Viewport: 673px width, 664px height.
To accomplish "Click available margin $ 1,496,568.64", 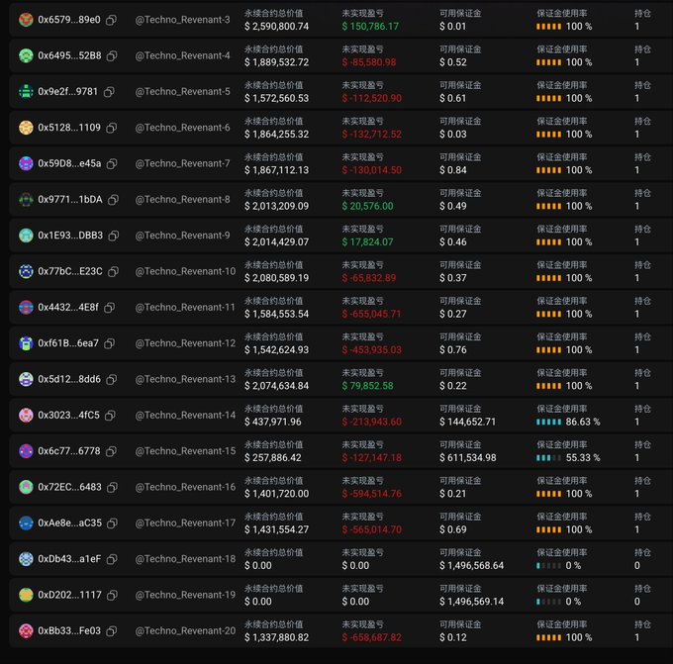I will pos(472,566).
